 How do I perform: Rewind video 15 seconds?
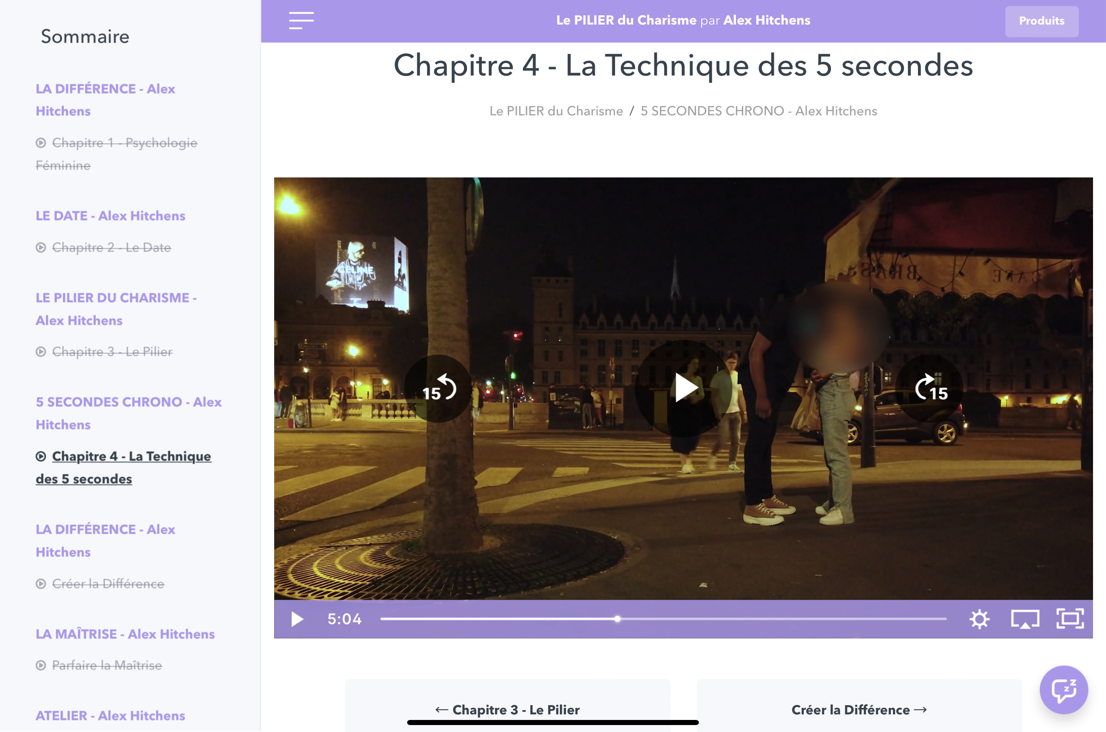click(438, 388)
